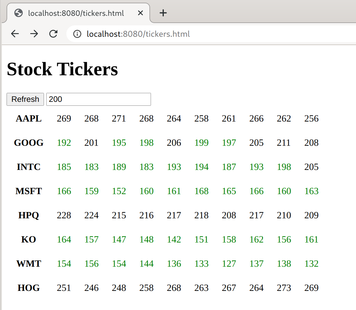
Task: Click WMT value 144
Action: (x=146, y=263)
